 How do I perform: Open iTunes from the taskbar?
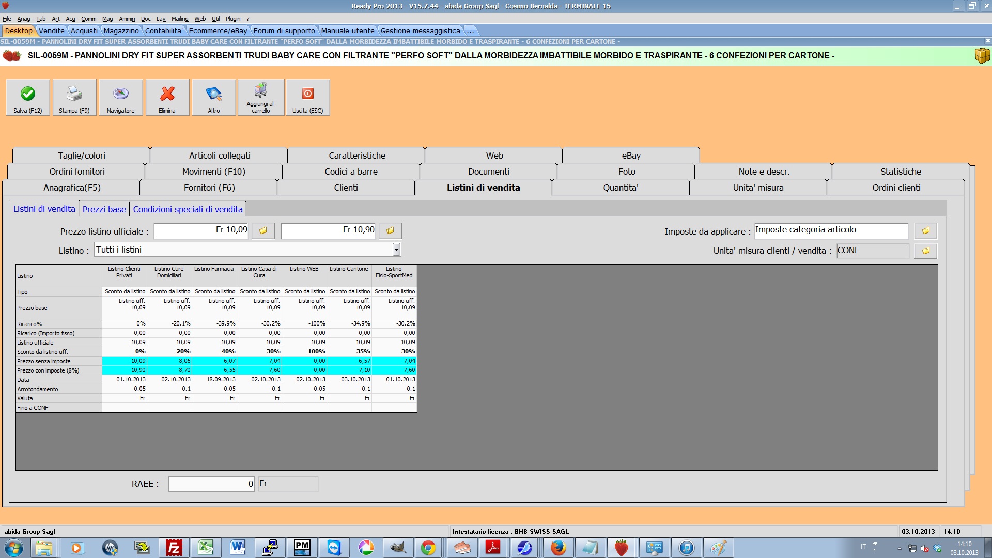686,548
